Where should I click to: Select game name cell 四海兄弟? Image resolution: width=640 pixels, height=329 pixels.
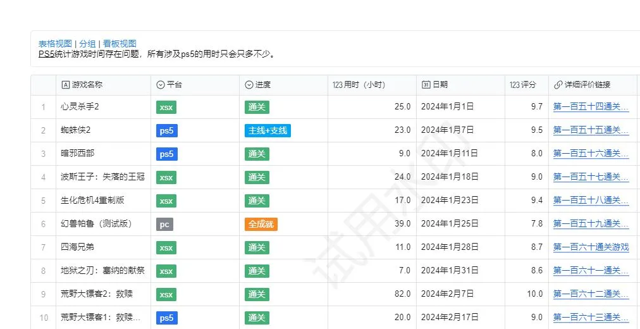103,247
